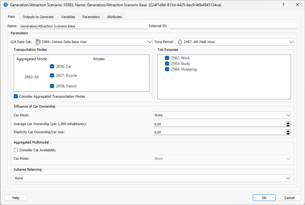Uncheck Consider Aggregated Transportation Modes

pyautogui.click(x=16, y=96)
